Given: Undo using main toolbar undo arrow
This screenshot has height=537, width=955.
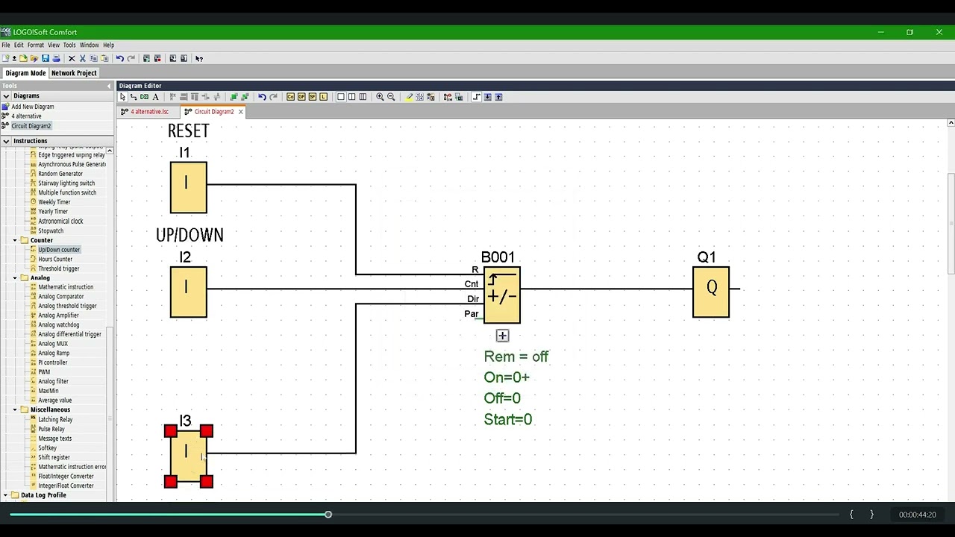Looking at the screenshot, I should pos(119,58).
